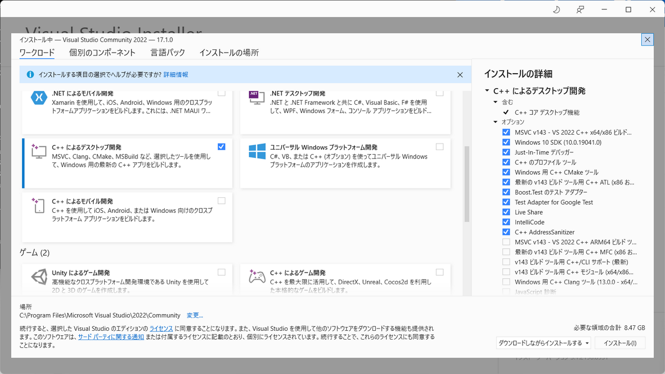Check C++ game development workload
This screenshot has height=374, width=665.
(439, 272)
